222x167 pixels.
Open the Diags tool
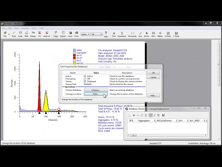coord(55,34)
